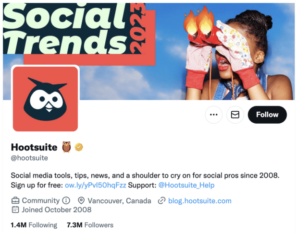Click the location pin icon
The width and height of the screenshot is (298, 233).
click(x=81, y=201)
